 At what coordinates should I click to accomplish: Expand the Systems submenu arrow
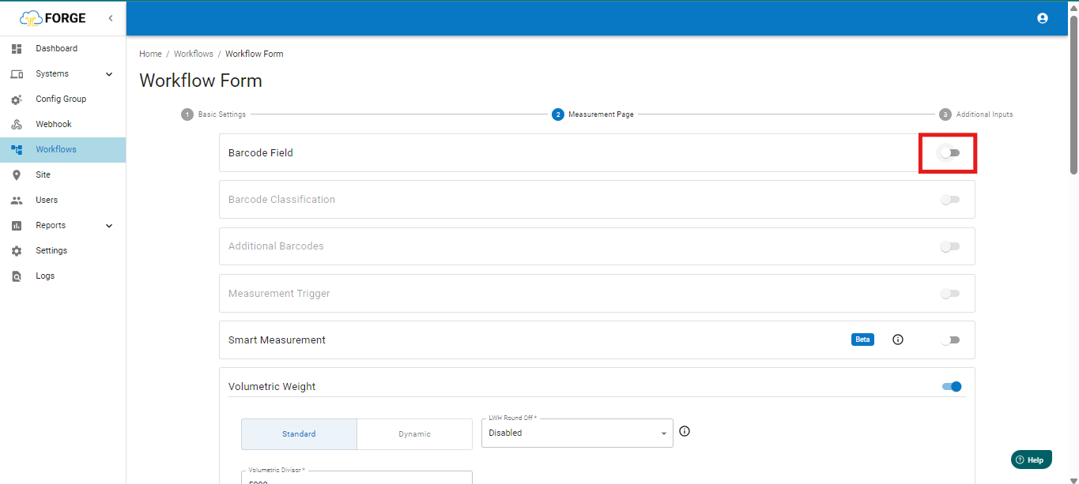point(109,74)
